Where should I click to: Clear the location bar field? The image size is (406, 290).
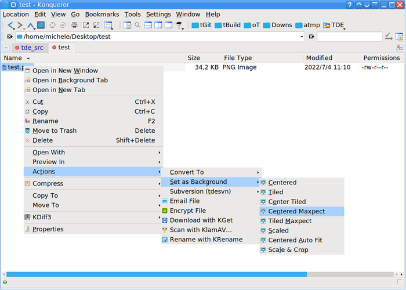click(10, 37)
